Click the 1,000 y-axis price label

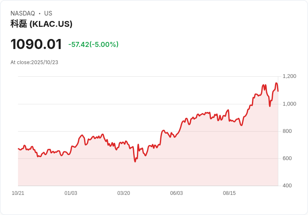(289, 104)
